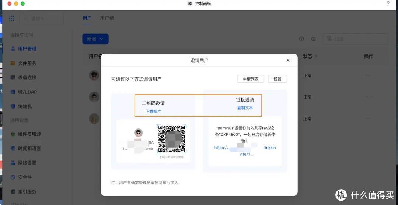Image resolution: width=398 pixels, height=205 pixels.
Task: Click the 索引服务 sidebar icon
Action: pyautogui.click(x=13, y=192)
